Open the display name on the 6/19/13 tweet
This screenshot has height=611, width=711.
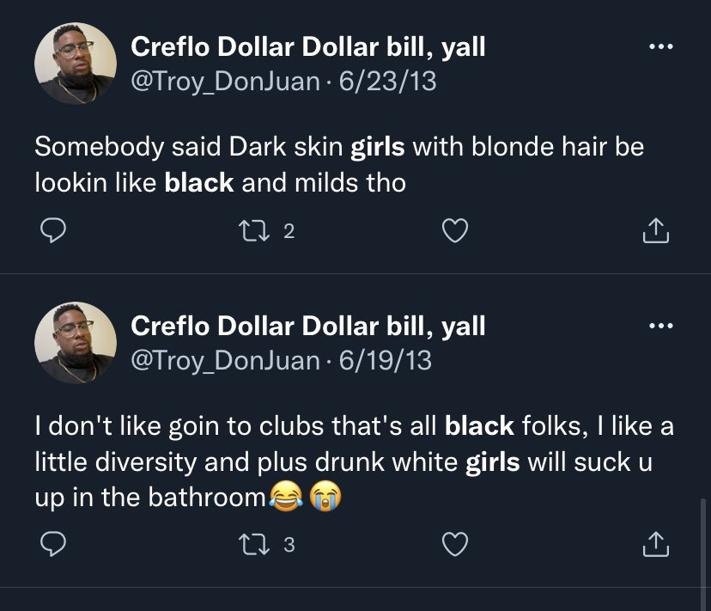point(308,326)
